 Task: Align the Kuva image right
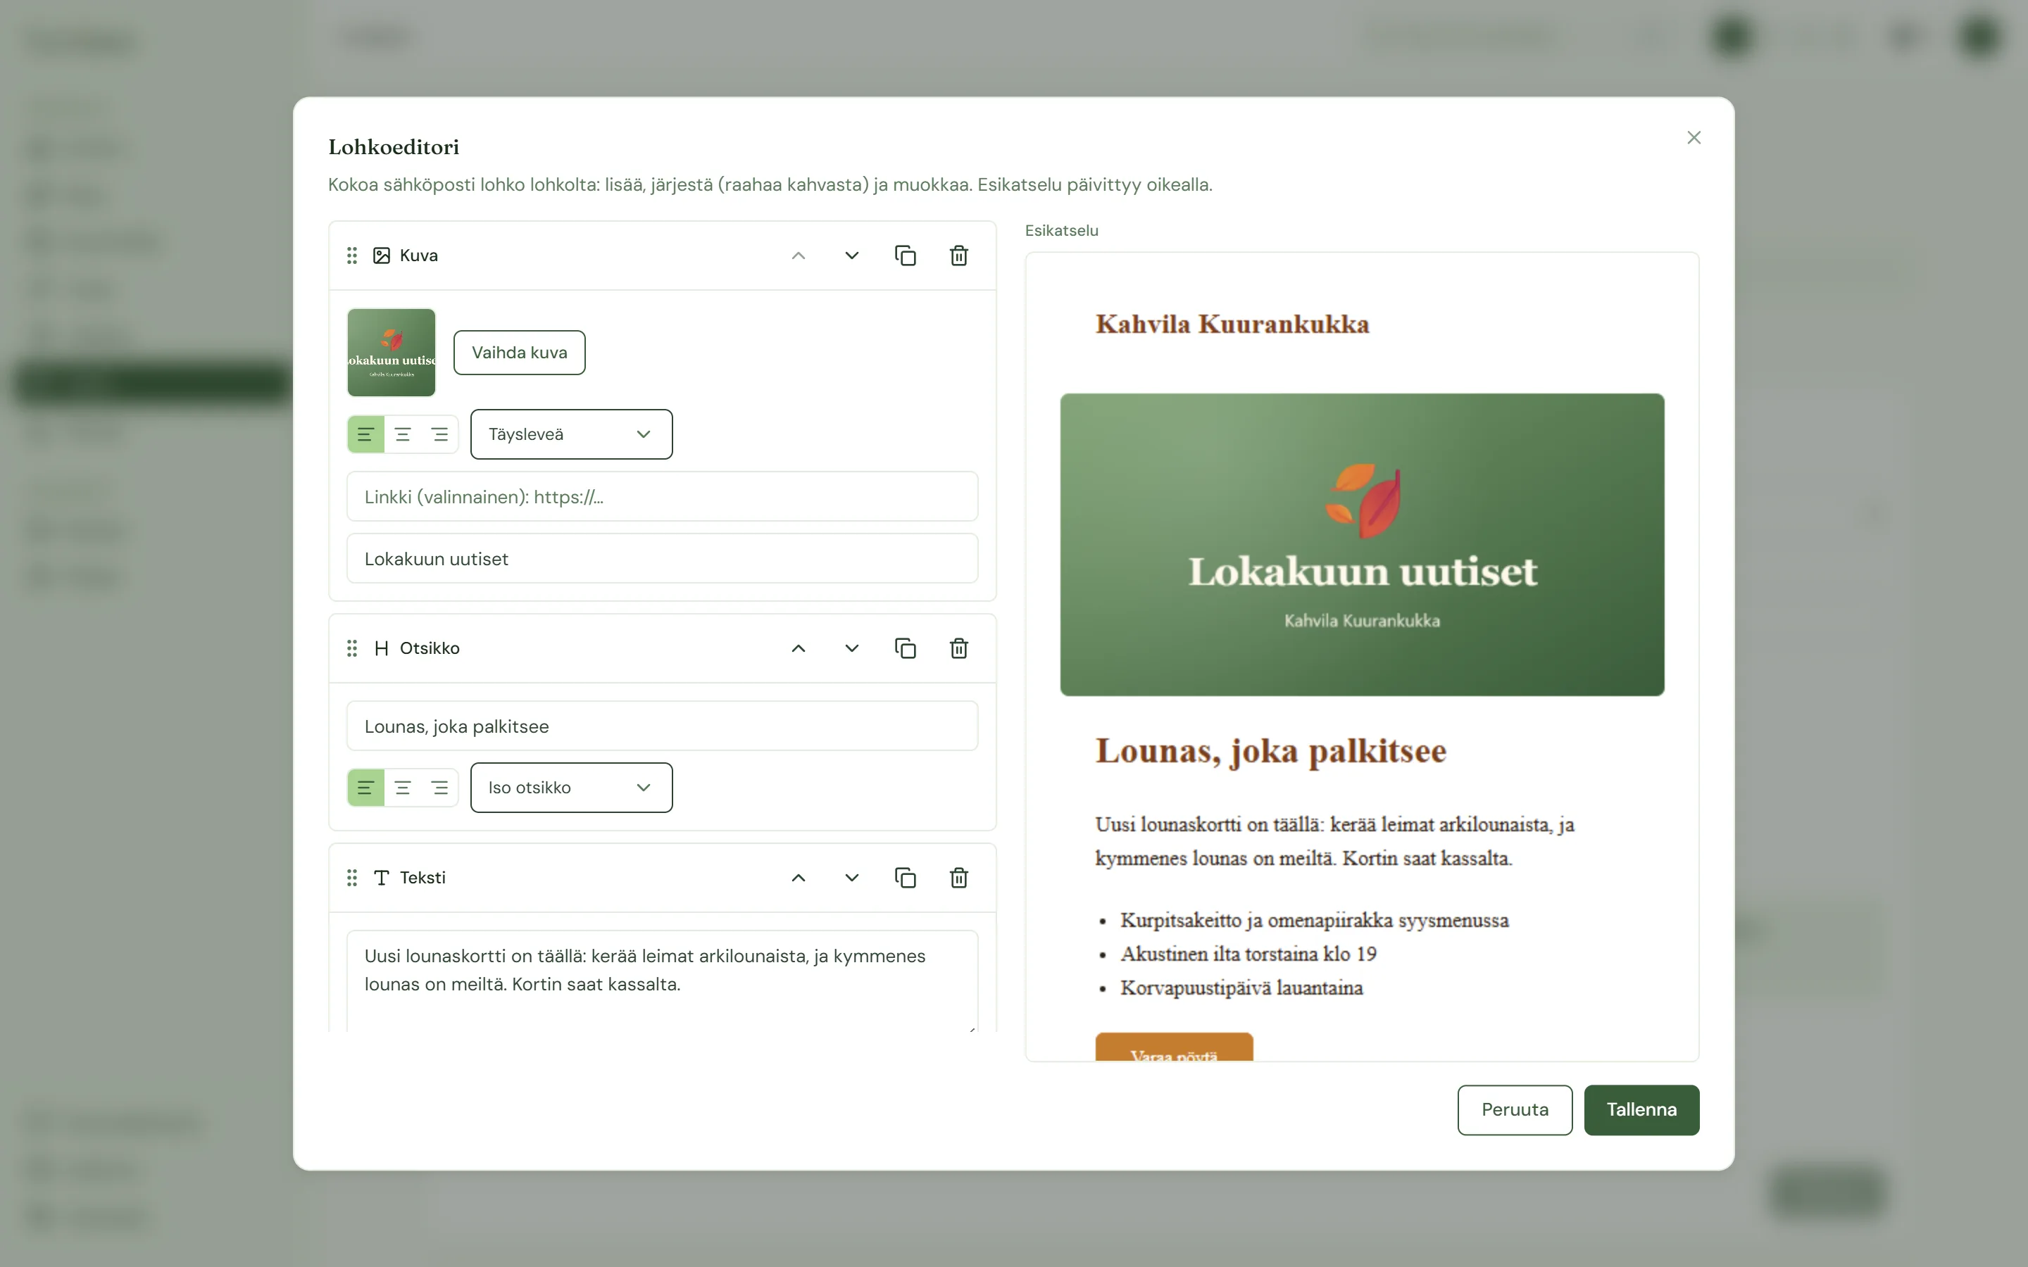coord(439,434)
